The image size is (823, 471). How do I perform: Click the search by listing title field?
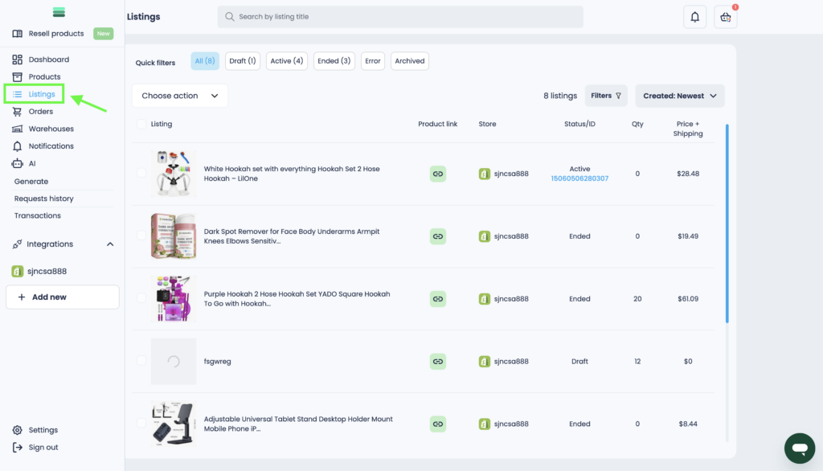click(400, 17)
